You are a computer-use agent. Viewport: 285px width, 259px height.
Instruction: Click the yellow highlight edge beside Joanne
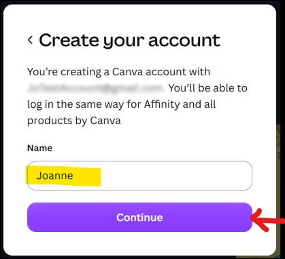point(99,177)
